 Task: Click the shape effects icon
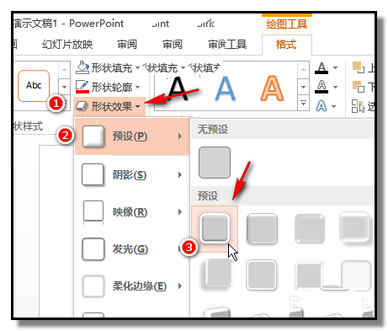82,106
